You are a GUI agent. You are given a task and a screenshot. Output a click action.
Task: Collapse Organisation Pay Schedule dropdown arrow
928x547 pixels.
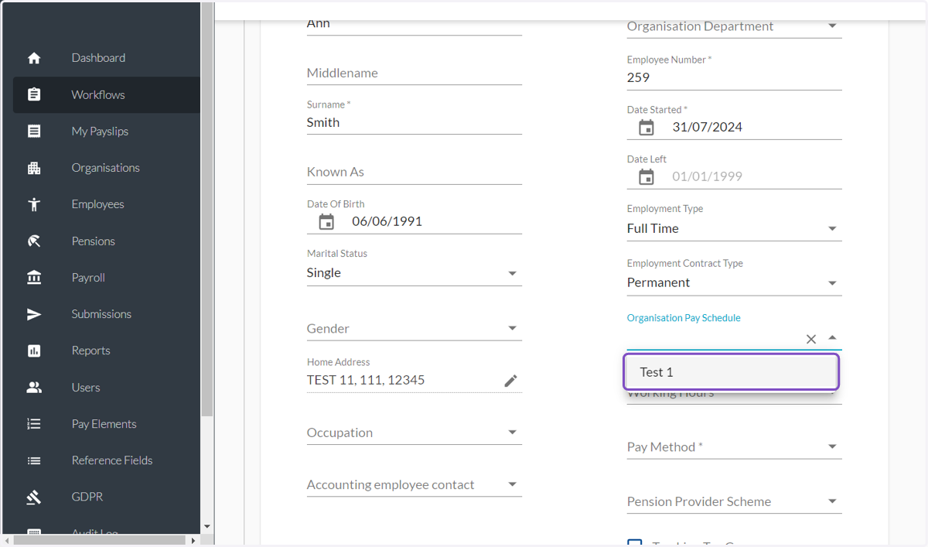[832, 338]
